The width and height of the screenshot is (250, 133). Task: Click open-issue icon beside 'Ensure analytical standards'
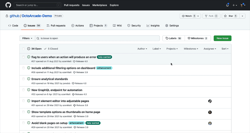pos(29,79)
